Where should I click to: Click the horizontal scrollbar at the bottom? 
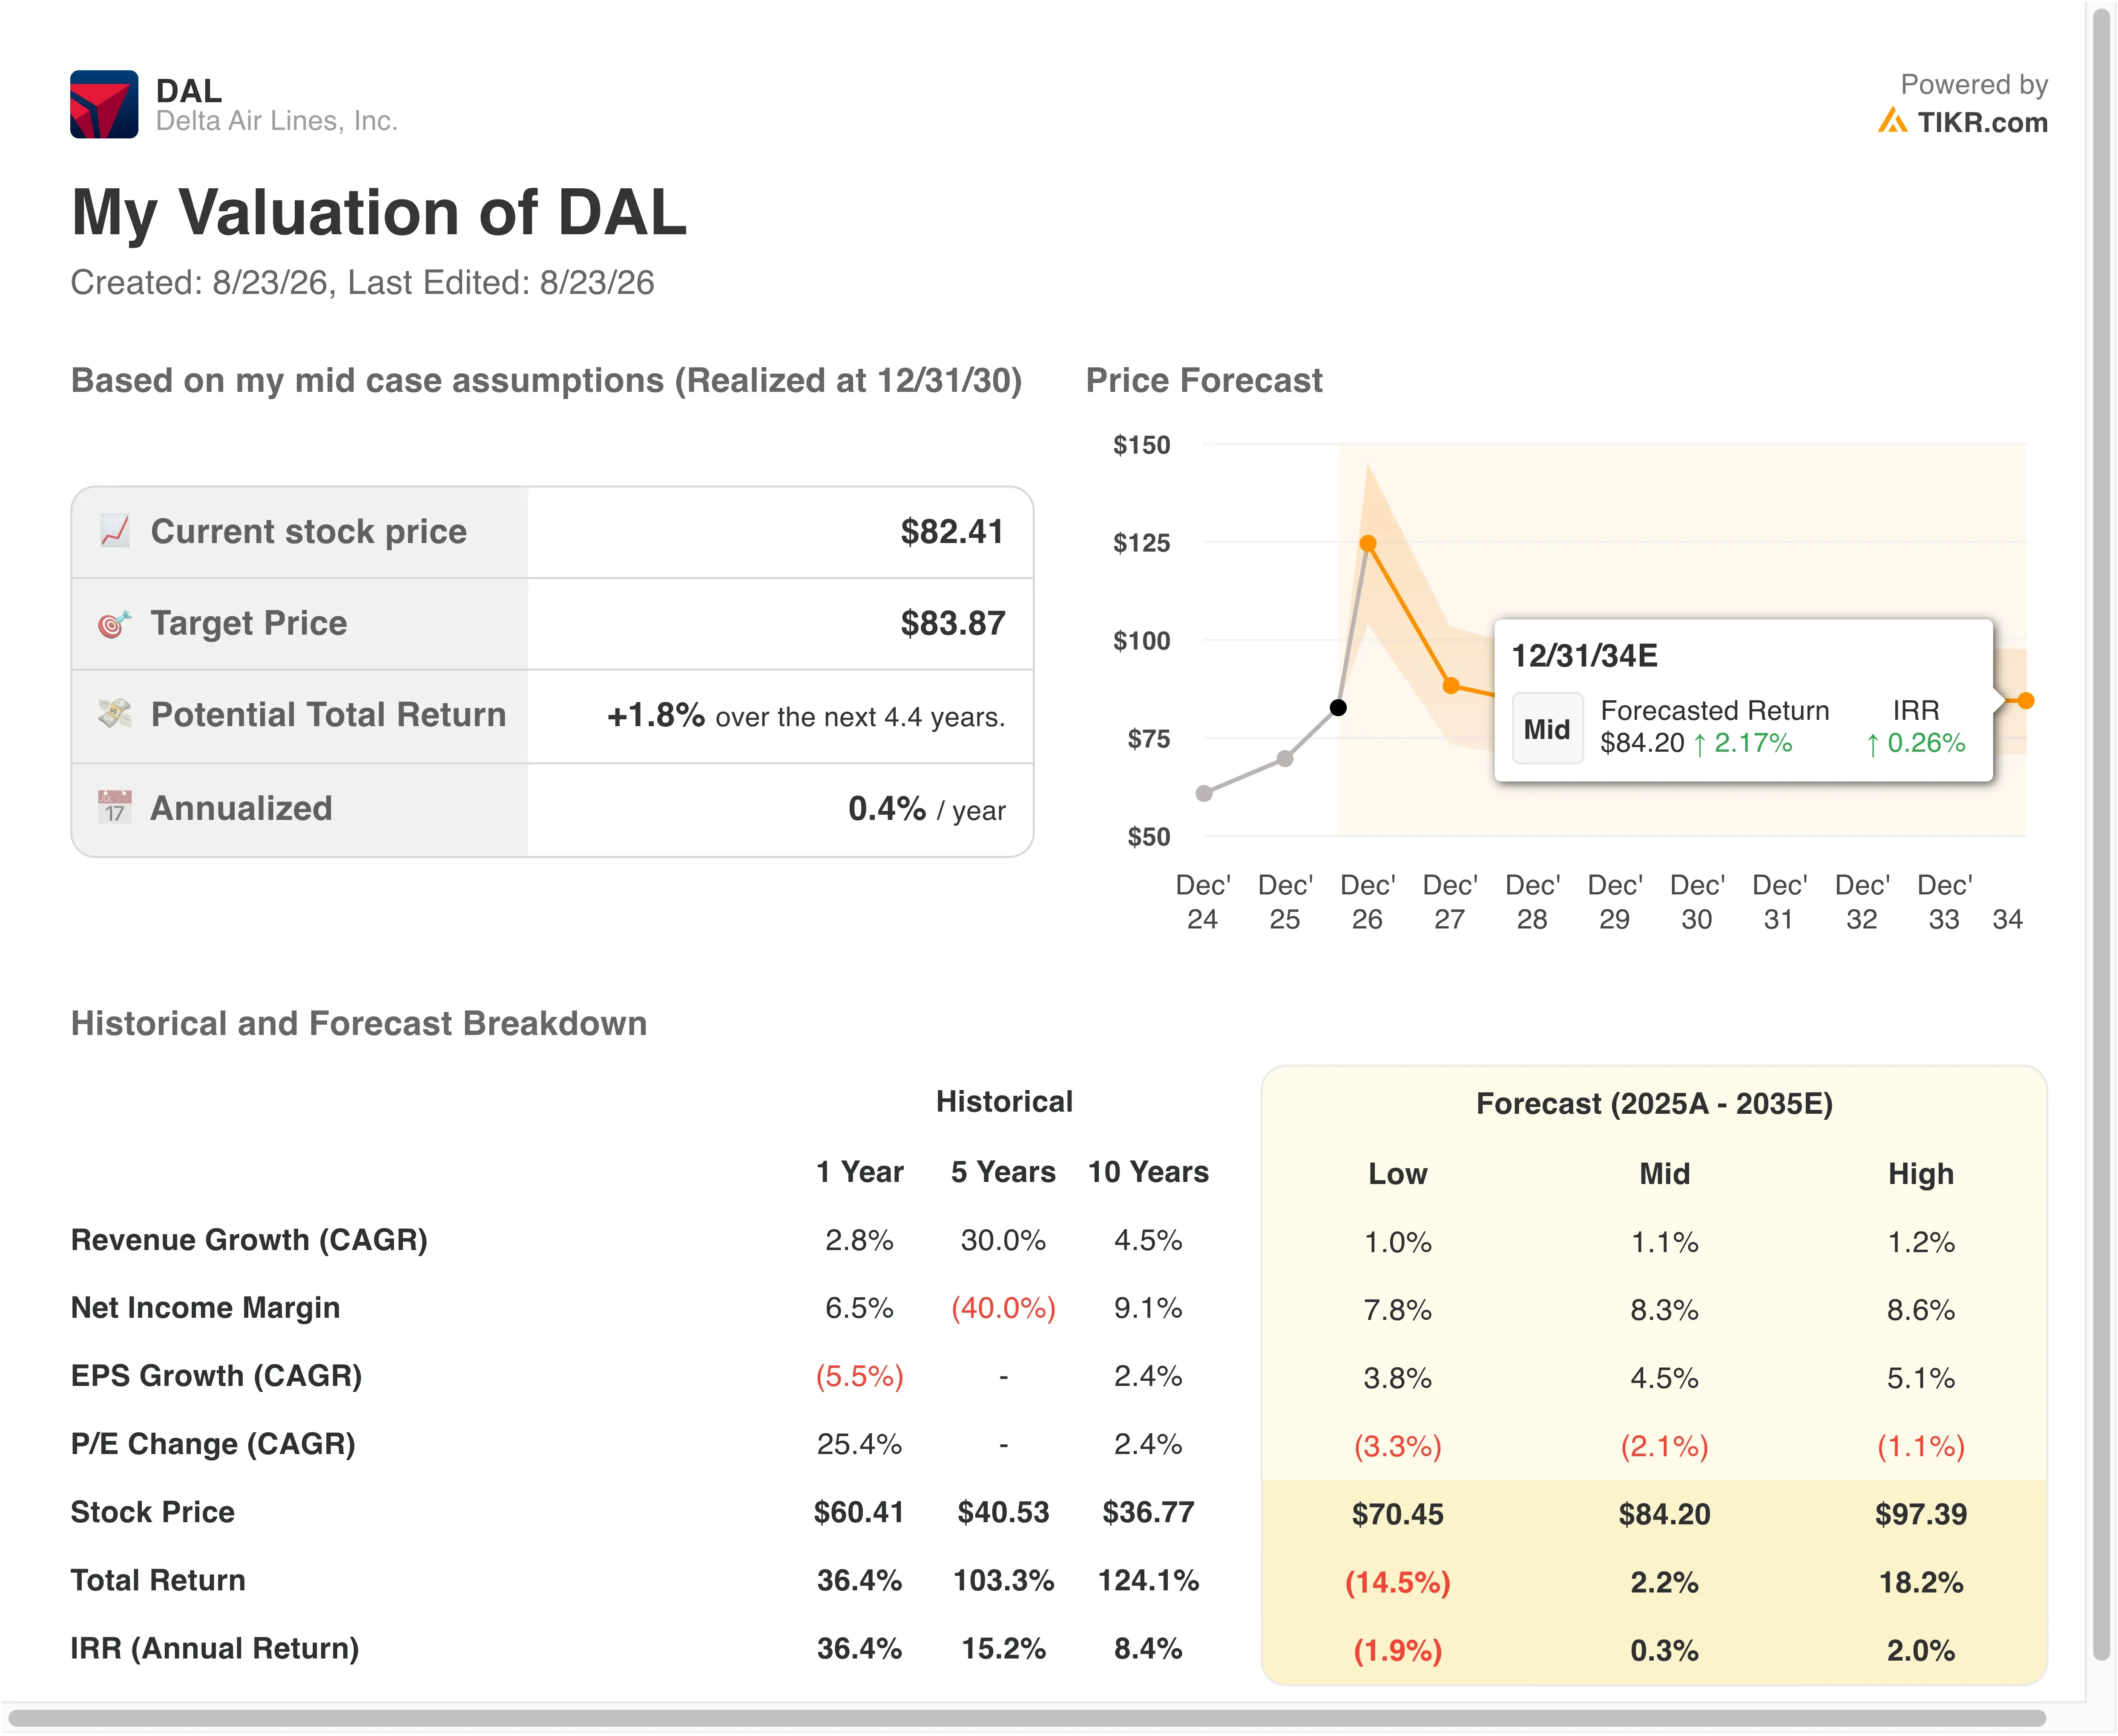1026,1719
